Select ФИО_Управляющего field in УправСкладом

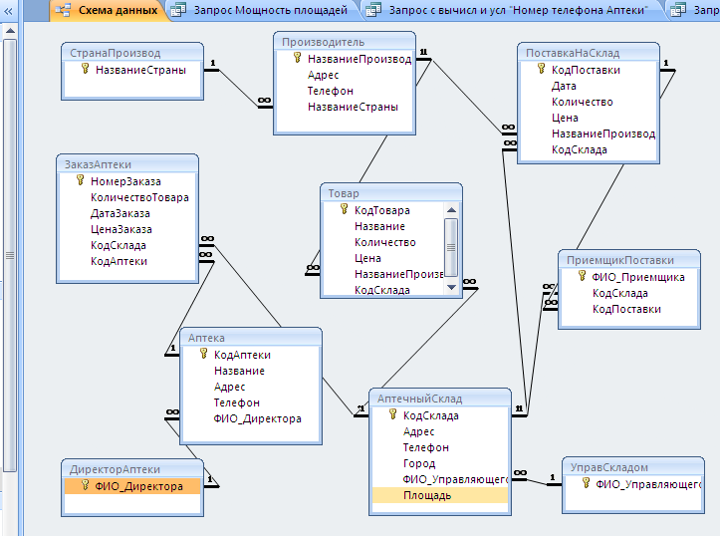click(x=648, y=484)
